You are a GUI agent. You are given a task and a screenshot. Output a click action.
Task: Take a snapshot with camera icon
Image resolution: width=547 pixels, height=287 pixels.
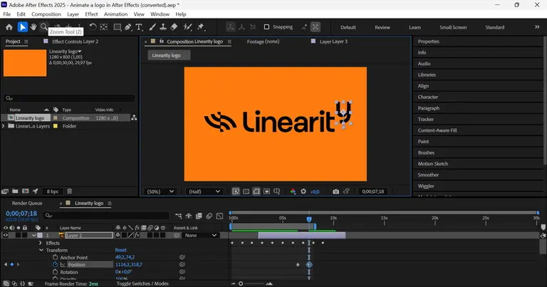point(335,192)
